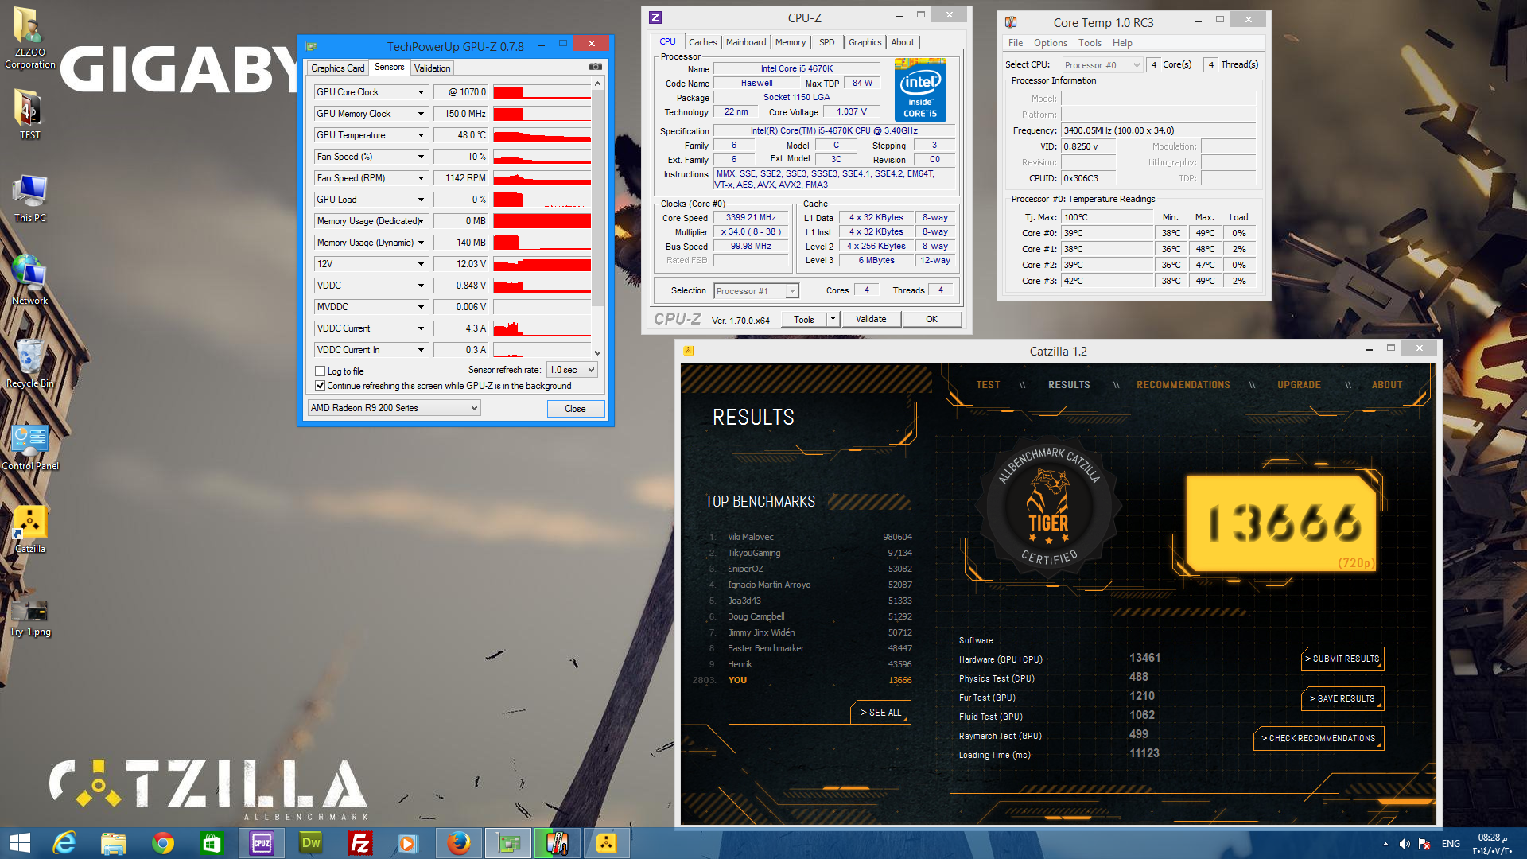Switch to GPU-Z via taskbar icon
Viewport: 1527px width, 859px height.
(x=508, y=843)
